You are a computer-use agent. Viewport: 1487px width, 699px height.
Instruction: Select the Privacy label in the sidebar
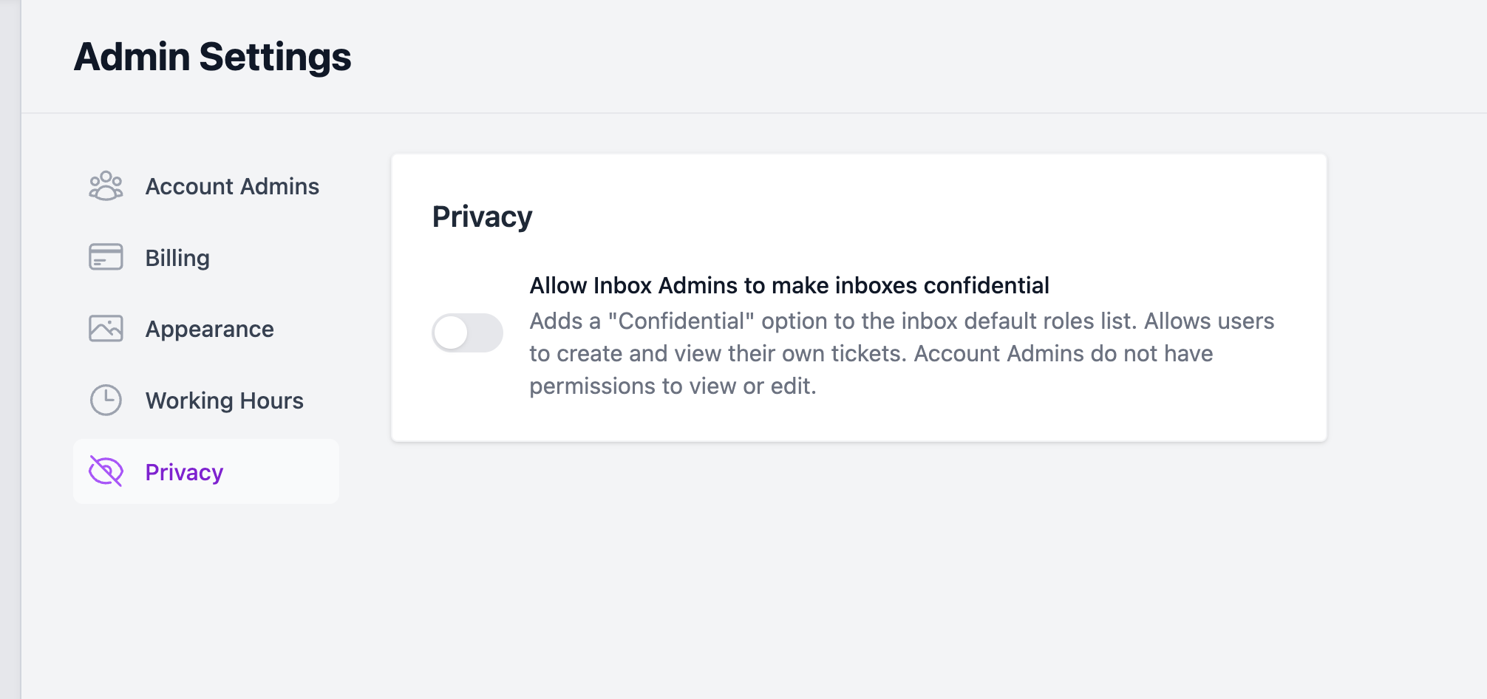tap(184, 472)
